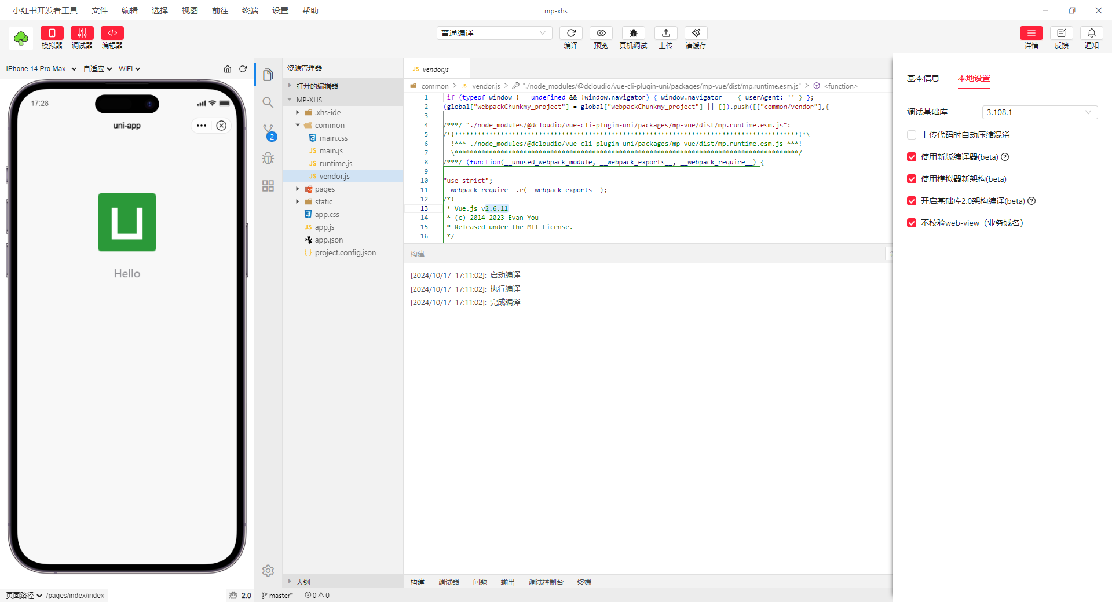Expand the 打开的编辑器 section

(343, 86)
